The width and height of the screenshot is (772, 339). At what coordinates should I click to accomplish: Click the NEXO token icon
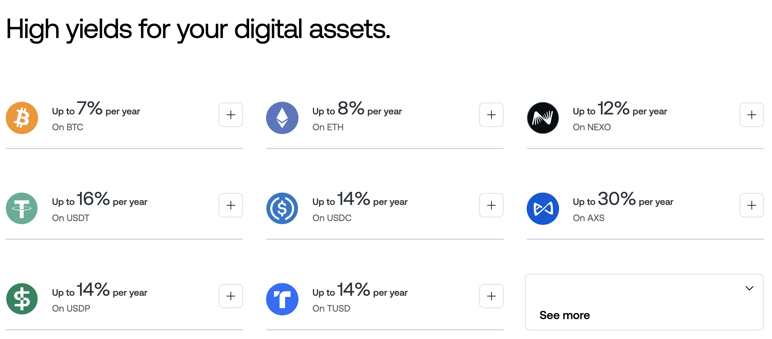pyautogui.click(x=542, y=118)
